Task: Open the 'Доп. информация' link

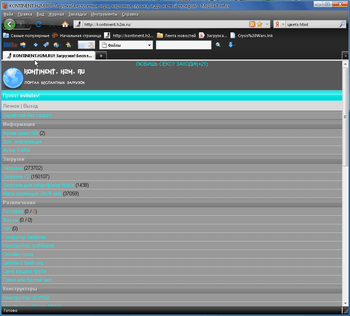Action: click(22, 142)
